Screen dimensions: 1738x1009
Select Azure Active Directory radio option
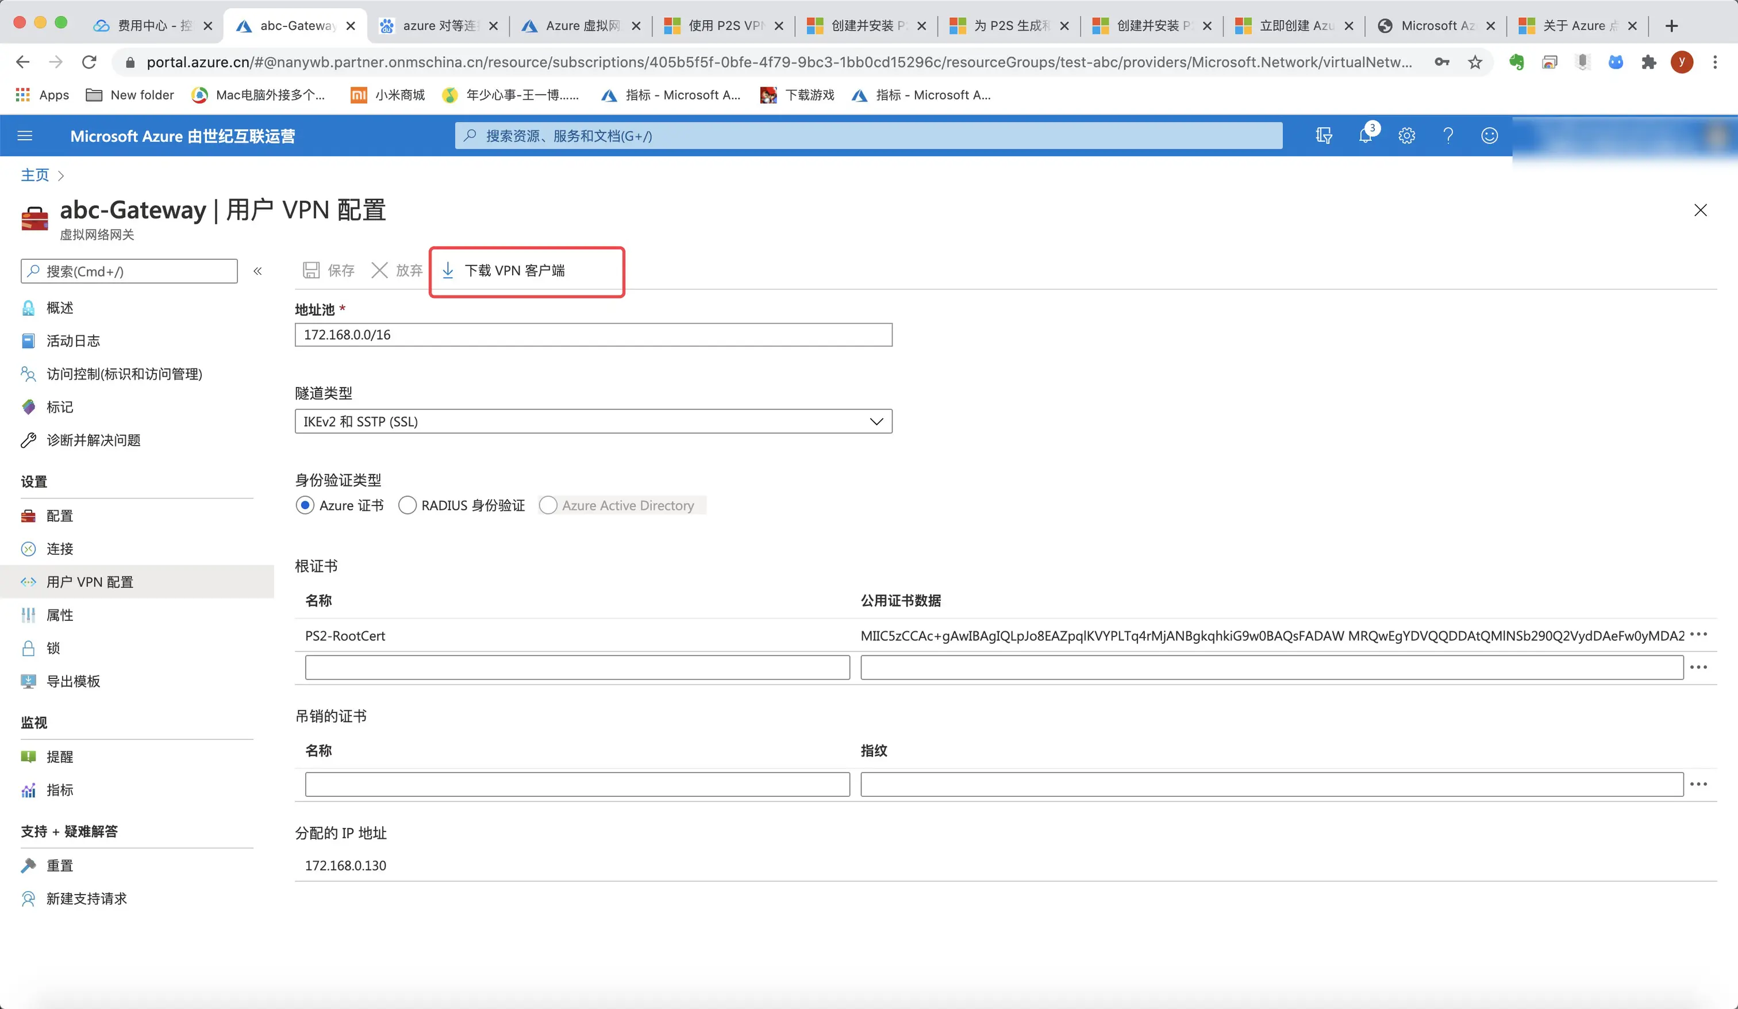click(548, 506)
